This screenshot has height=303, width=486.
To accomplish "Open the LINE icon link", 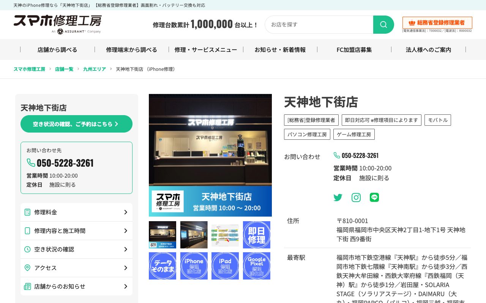I will click(374, 197).
